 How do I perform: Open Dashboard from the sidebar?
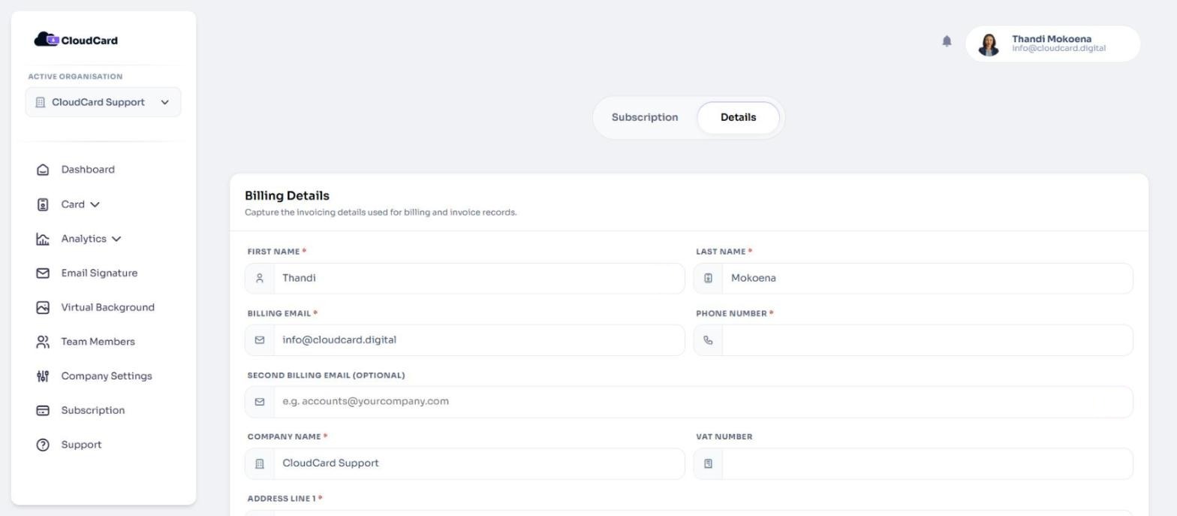(88, 170)
